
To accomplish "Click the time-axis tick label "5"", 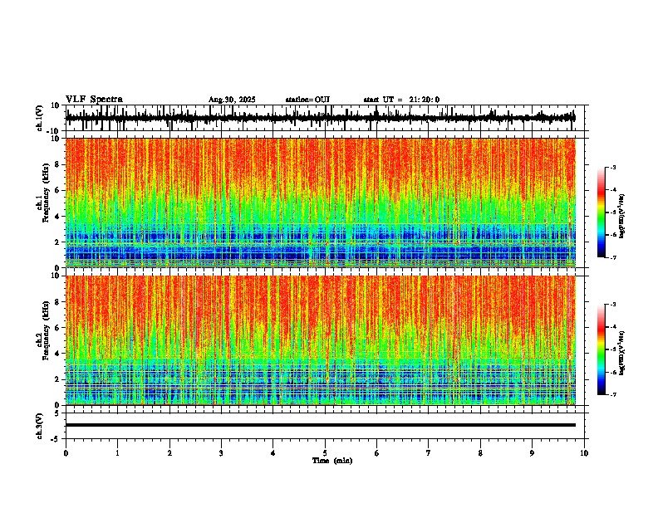I will pyautogui.click(x=325, y=453).
